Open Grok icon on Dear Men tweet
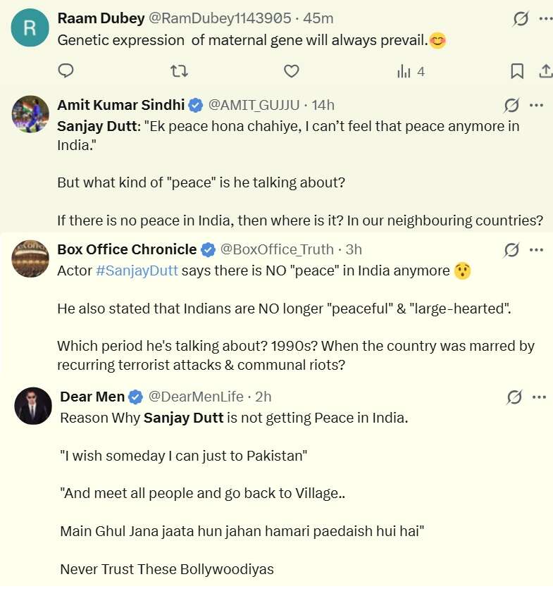The height and width of the screenshot is (591, 553). [x=514, y=397]
